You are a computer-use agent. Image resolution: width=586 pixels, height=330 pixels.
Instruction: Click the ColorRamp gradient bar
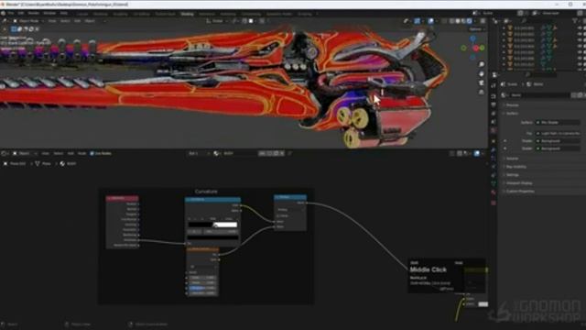[x=212, y=225]
